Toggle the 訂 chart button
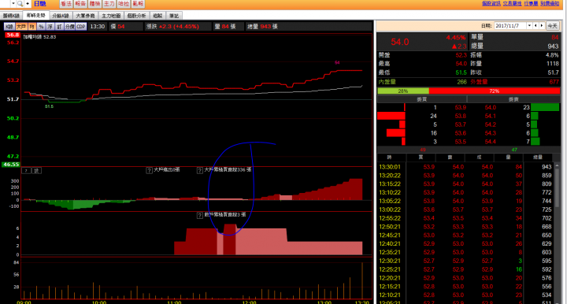Screen dimensions: 567x304 [x=59, y=27]
